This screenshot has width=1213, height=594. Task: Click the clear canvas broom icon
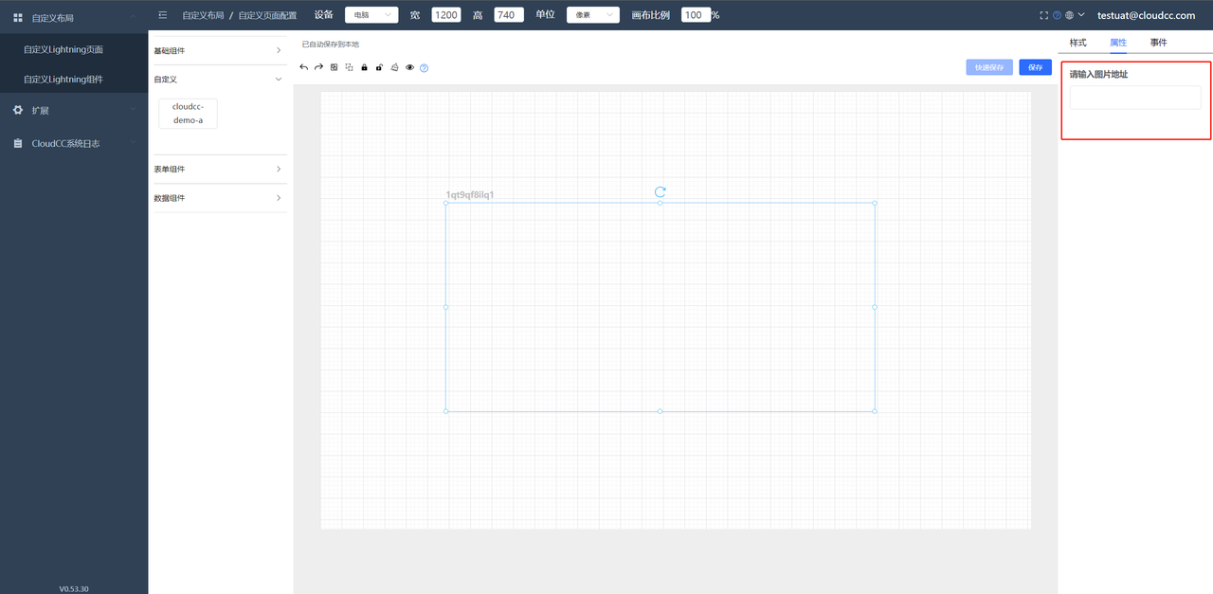point(394,67)
